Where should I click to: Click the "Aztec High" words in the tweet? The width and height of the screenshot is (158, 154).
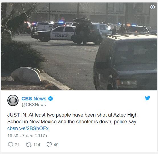coord(125,115)
